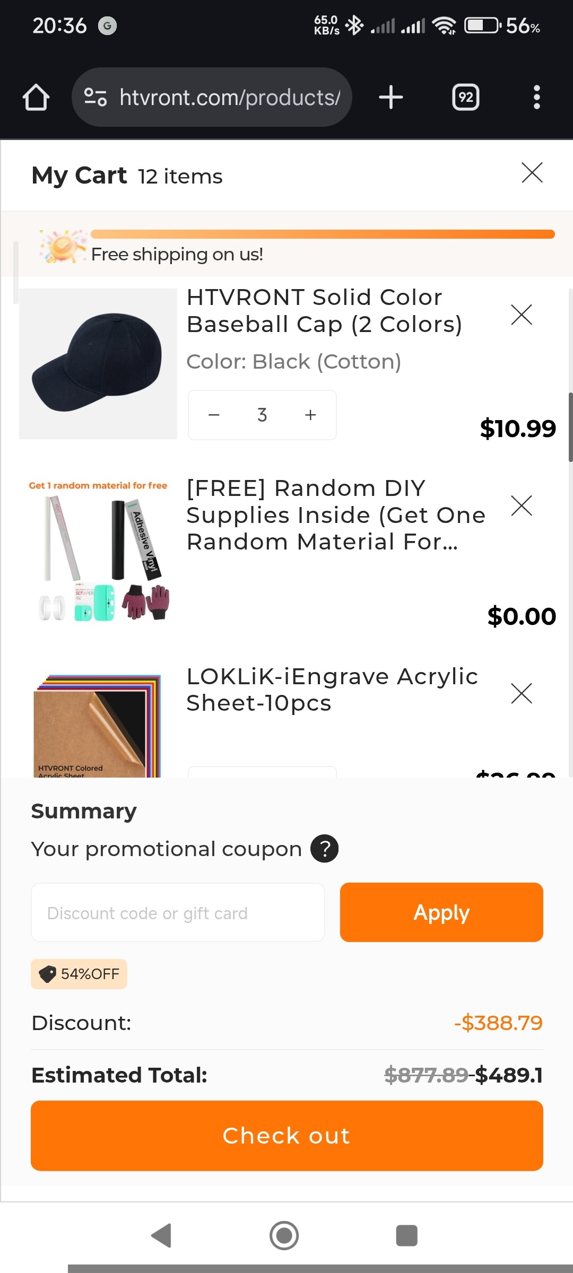
Task: Tap the htvront.com address bar
Action: click(229, 98)
